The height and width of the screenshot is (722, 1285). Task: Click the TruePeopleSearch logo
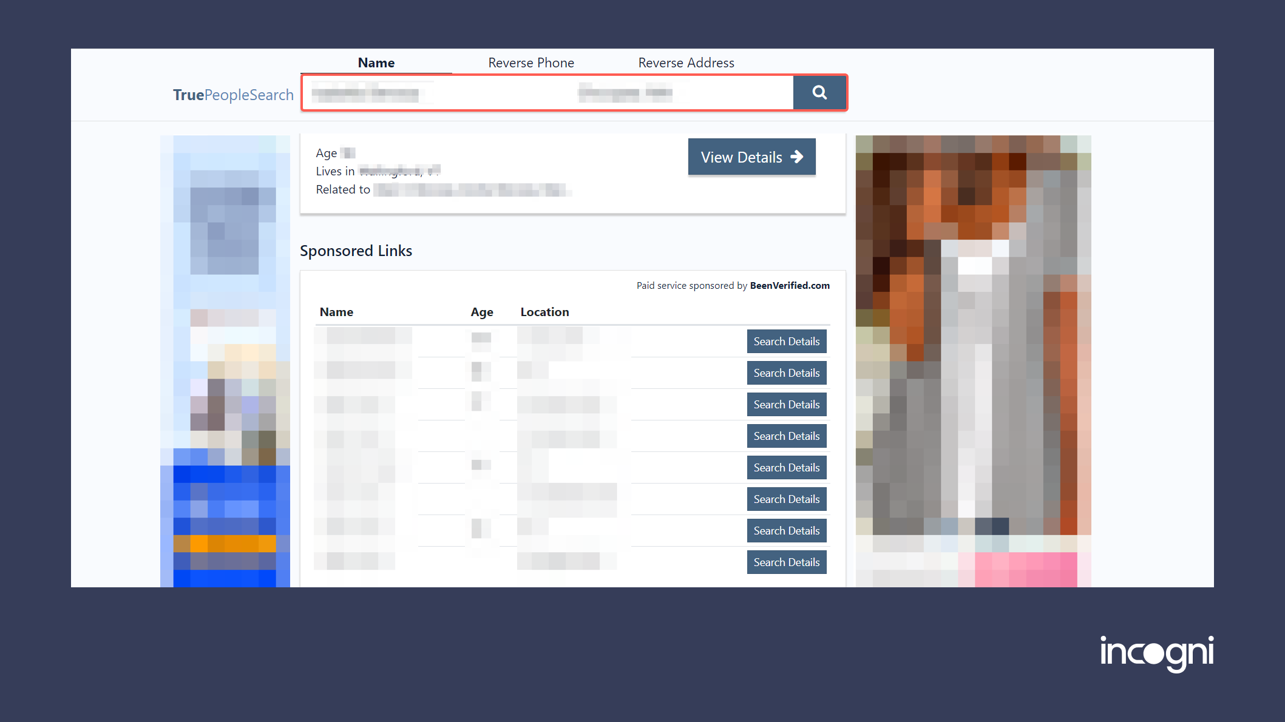[233, 95]
